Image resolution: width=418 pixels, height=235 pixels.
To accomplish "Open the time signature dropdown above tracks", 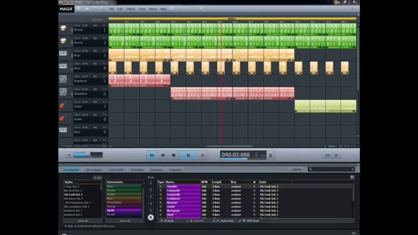I will [99, 20].
